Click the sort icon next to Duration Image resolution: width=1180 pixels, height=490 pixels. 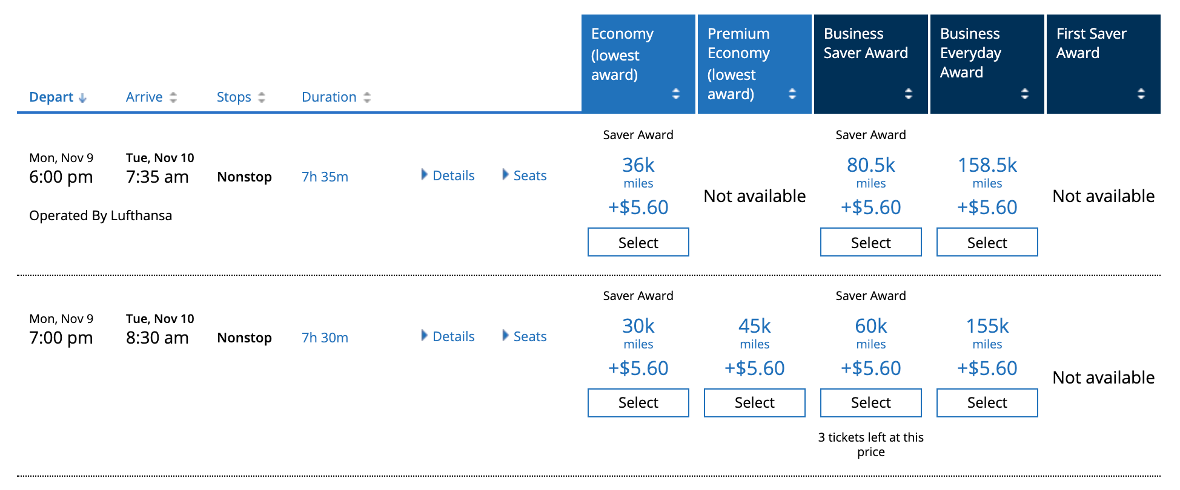click(368, 96)
